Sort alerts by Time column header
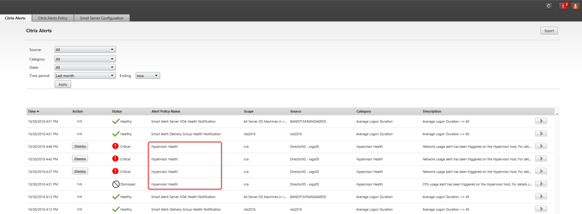582x214 pixels. [x=33, y=111]
